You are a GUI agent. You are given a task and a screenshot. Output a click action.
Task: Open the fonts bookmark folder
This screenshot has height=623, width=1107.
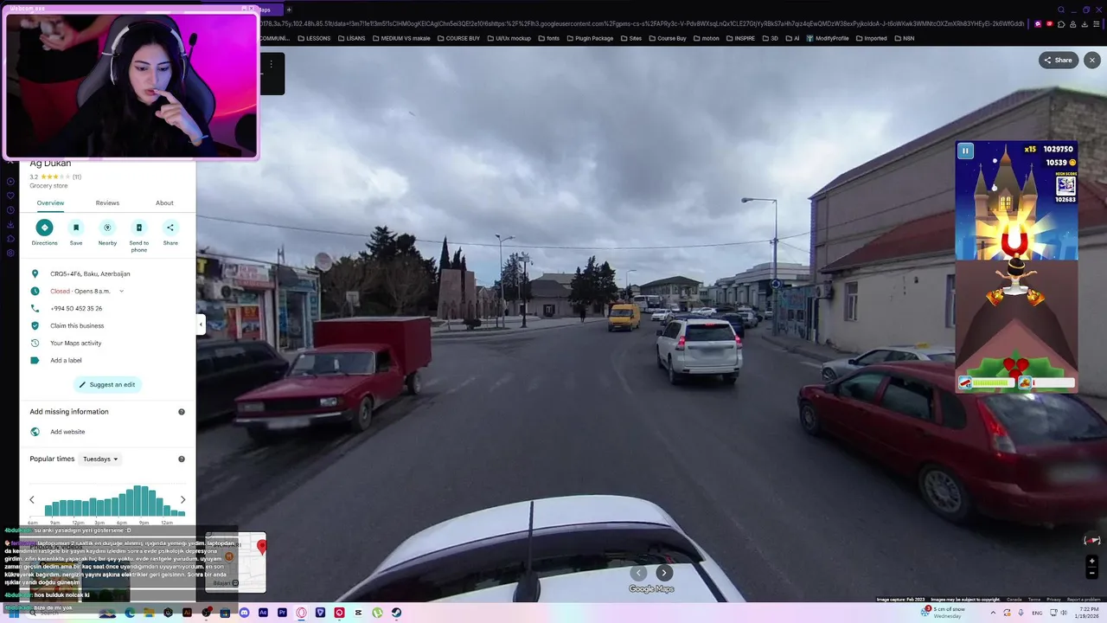(x=548, y=38)
